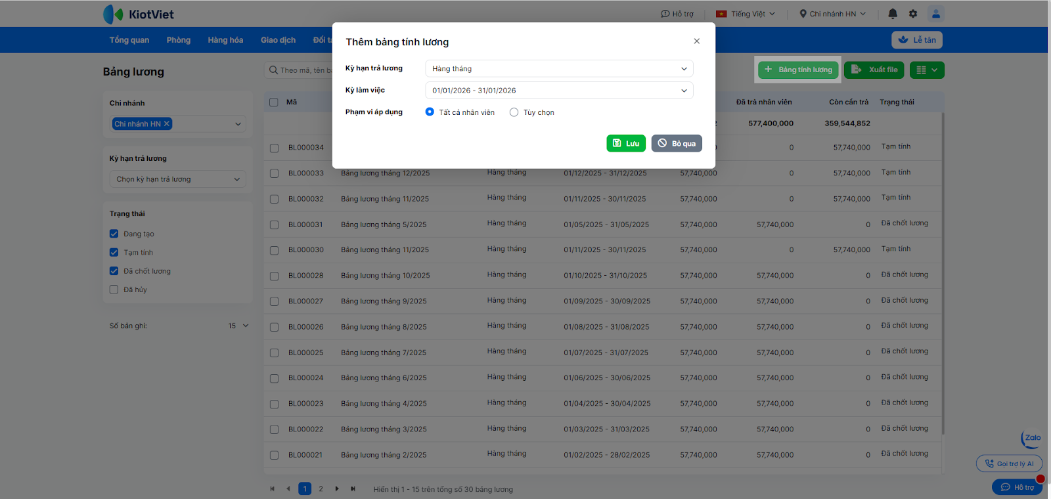Click Bảng lương tháng 7/2025 row name
Screen dimensions: 1051x499
384,353
